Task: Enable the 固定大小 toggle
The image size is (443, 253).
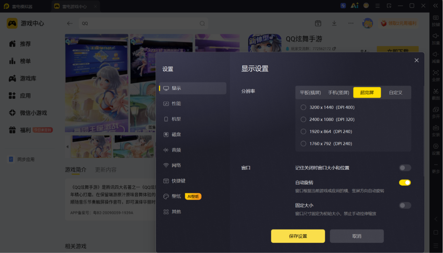Action: [405, 206]
